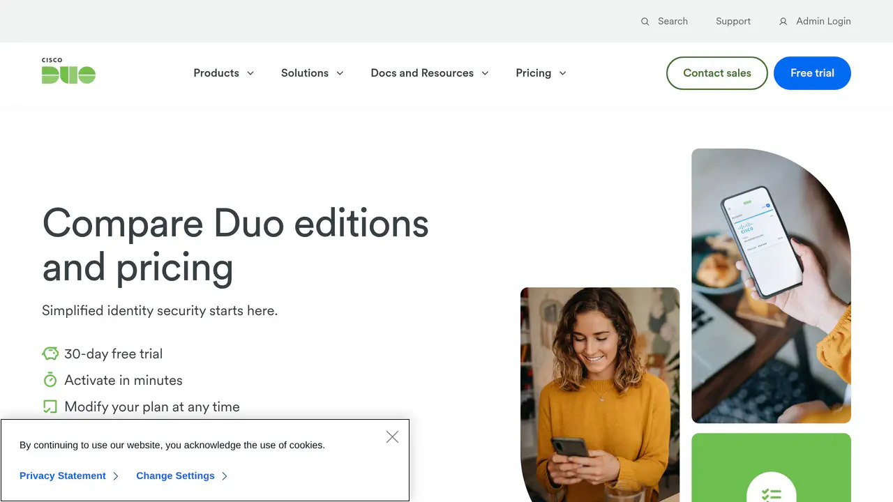Open the Privacy Statement link
This screenshot has height=502, width=893.
(63, 476)
